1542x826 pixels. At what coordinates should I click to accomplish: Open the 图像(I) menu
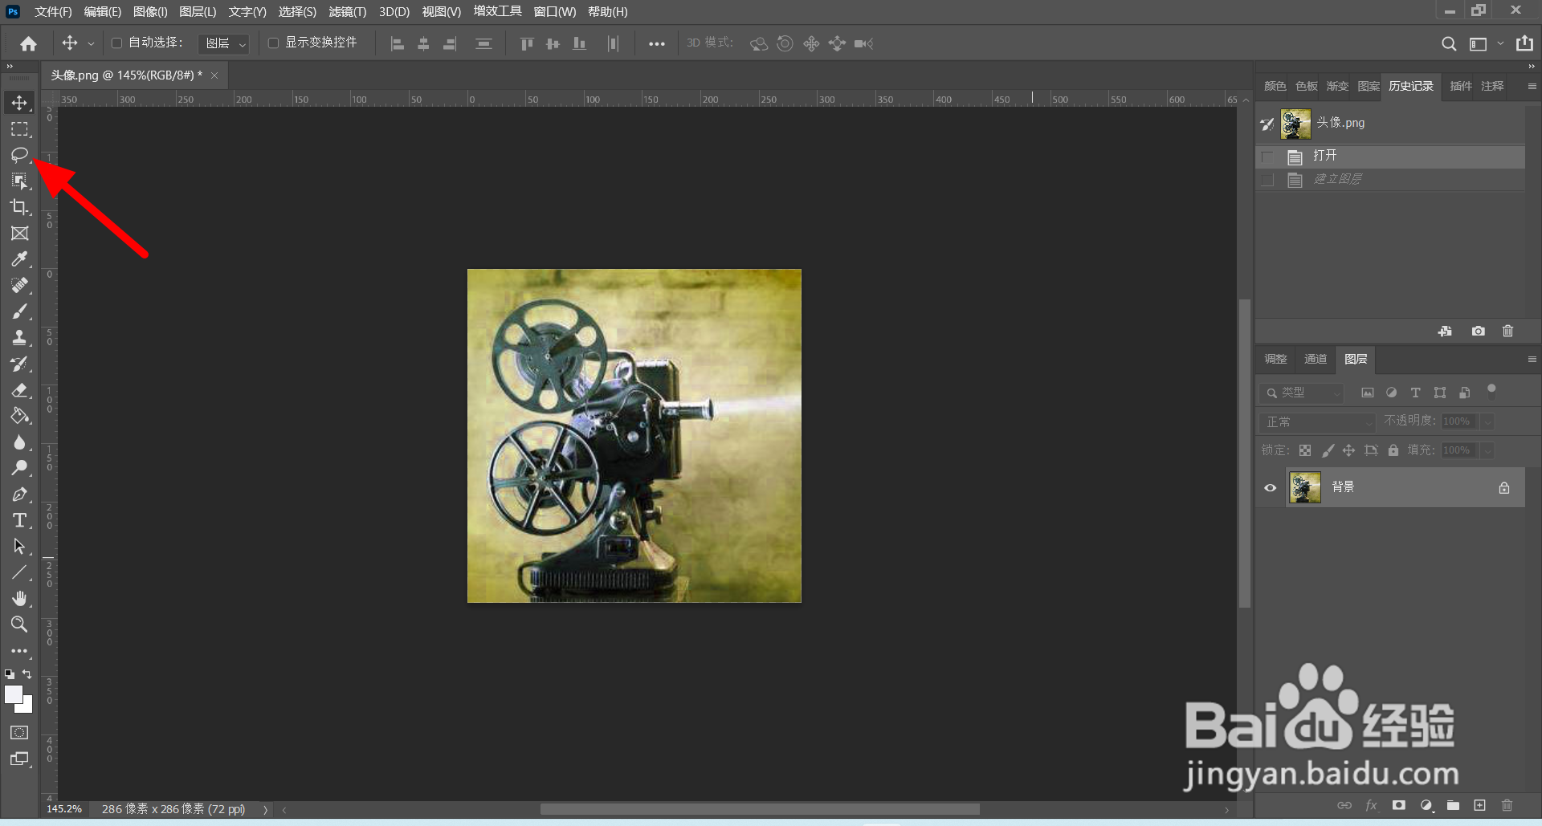(150, 11)
